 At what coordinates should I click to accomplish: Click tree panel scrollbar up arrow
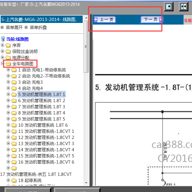(x=86, y=18)
